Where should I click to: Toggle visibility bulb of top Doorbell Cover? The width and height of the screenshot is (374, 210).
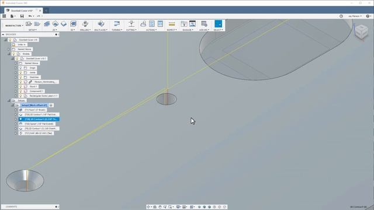click(10, 40)
